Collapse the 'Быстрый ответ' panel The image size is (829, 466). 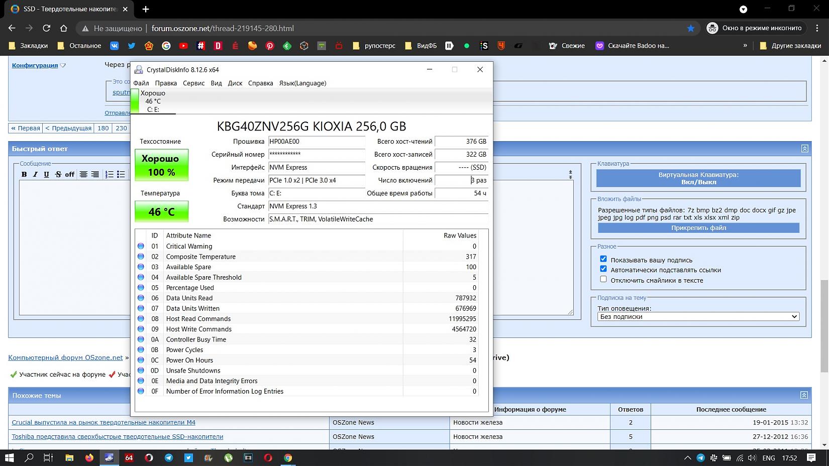pyautogui.click(x=804, y=149)
